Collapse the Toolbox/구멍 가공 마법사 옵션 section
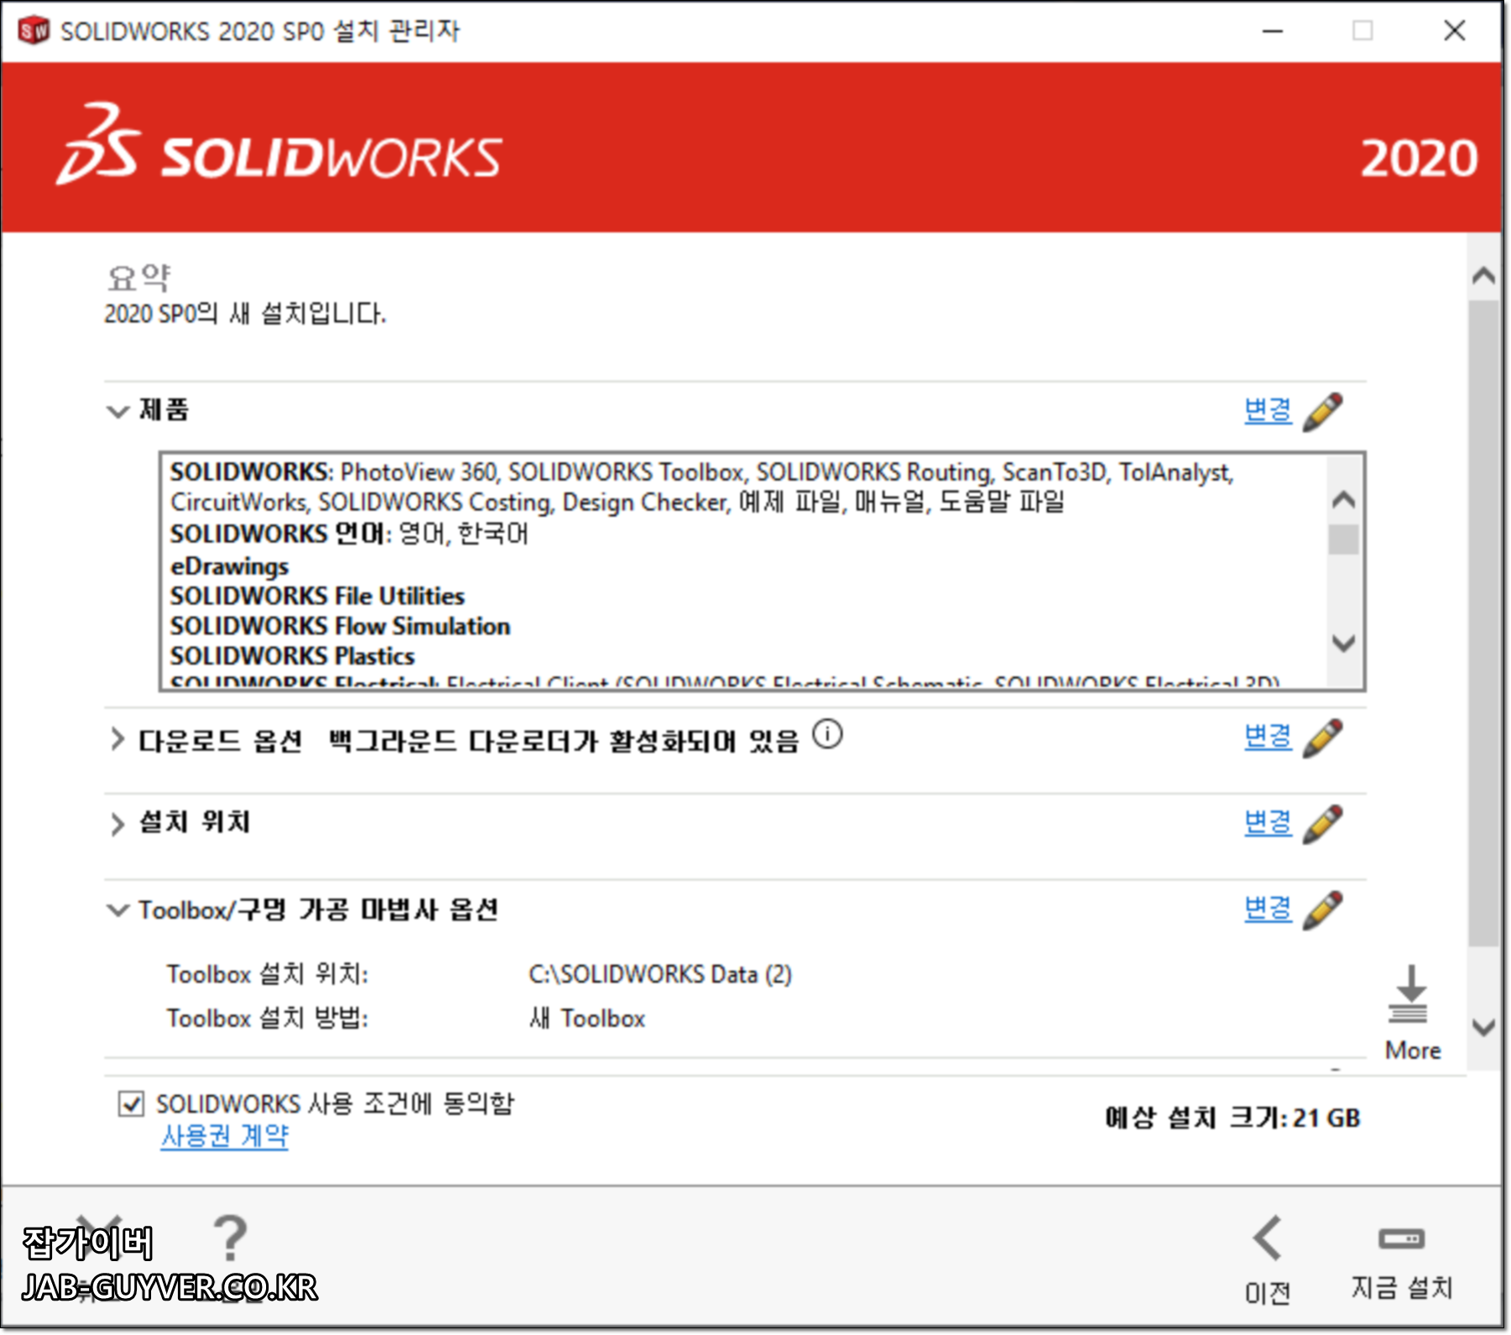The height and width of the screenshot is (1335, 1511). [118, 910]
